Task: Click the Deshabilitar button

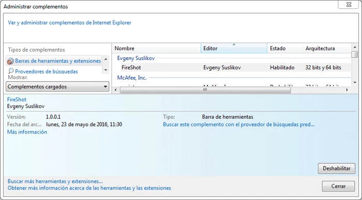Action: (x=336, y=168)
